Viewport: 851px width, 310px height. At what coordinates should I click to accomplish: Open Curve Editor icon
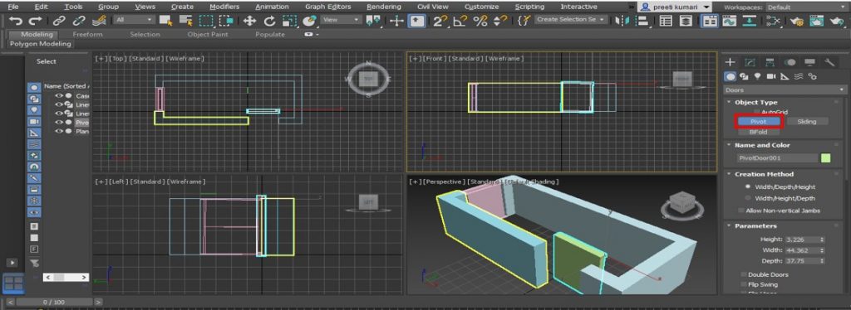[730, 21]
